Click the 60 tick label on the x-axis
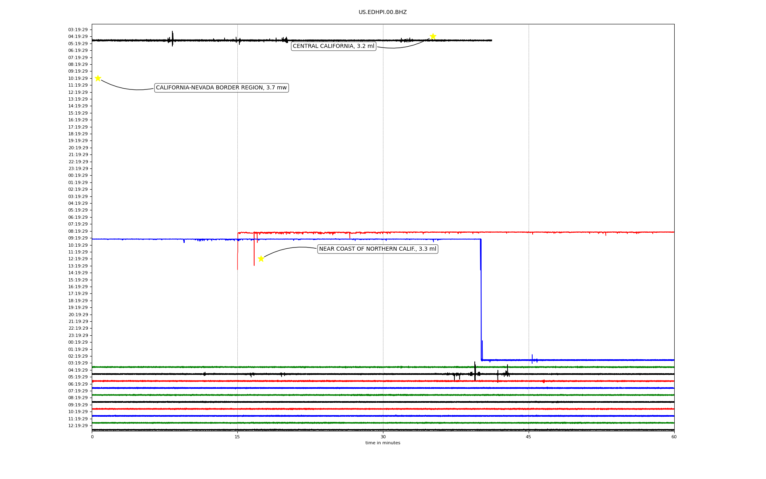766x479 pixels. coord(674,437)
